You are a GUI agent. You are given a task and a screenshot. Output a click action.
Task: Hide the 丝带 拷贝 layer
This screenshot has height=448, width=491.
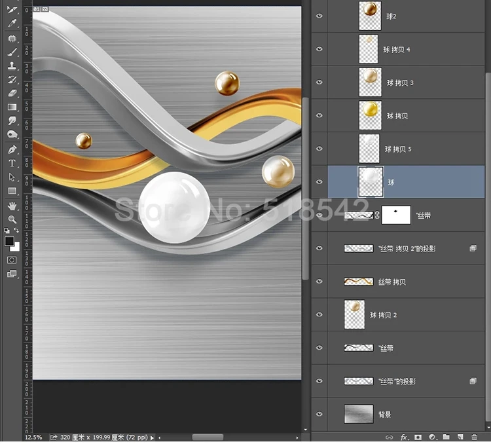[319, 282]
